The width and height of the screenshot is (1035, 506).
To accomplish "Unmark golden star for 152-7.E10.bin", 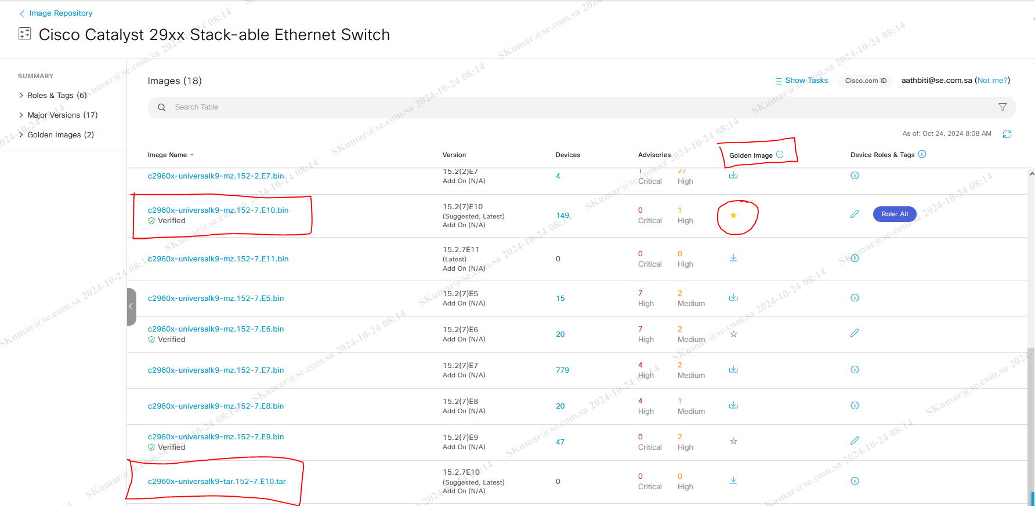I will point(733,215).
